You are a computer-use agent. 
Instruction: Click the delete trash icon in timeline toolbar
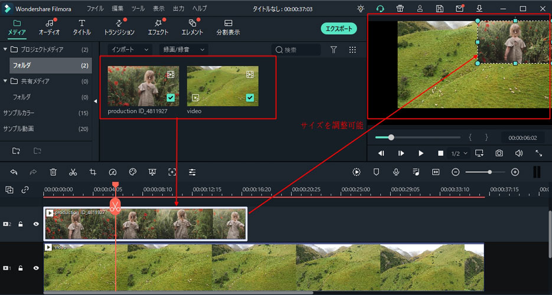[53, 172]
